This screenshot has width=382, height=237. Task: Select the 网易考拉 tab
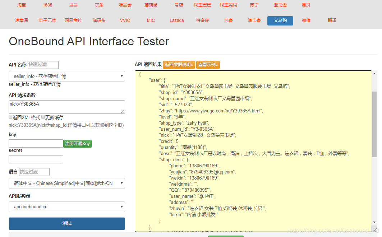[x=73, y=20]
